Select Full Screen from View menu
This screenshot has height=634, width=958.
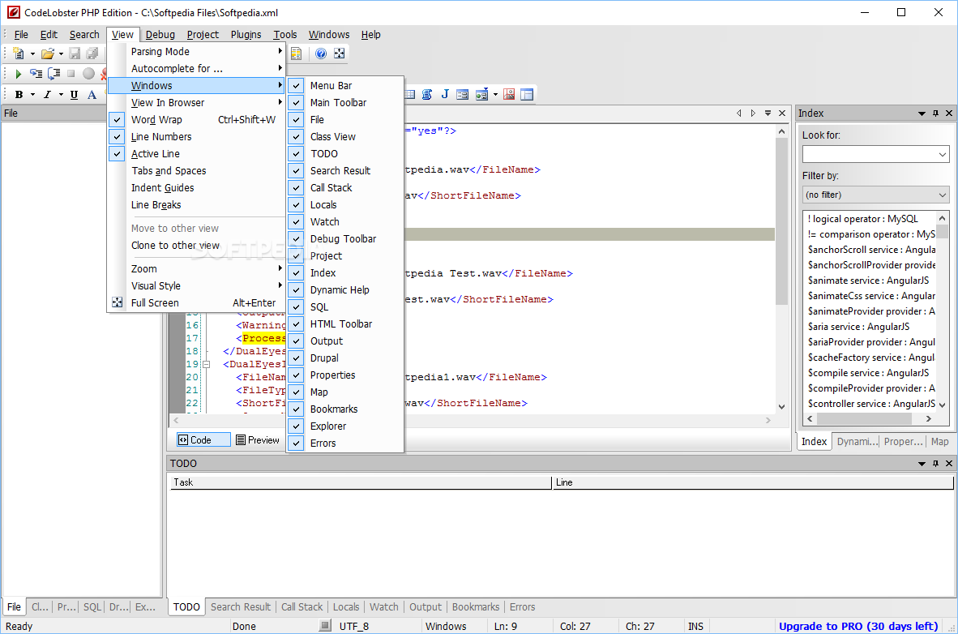coord(197,302)
